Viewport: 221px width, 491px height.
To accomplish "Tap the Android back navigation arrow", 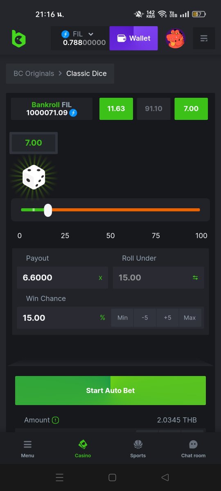I will [165, 477].
